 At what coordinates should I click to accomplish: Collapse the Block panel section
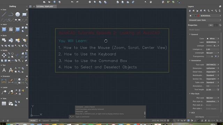(1, 35)
